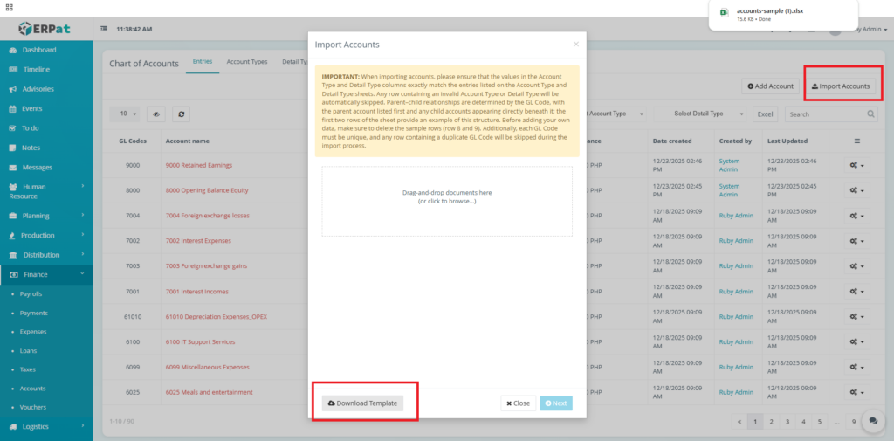Open Accounts under Finance
The height and width of the screenshot is (441, 894).
tap(32, 389)
